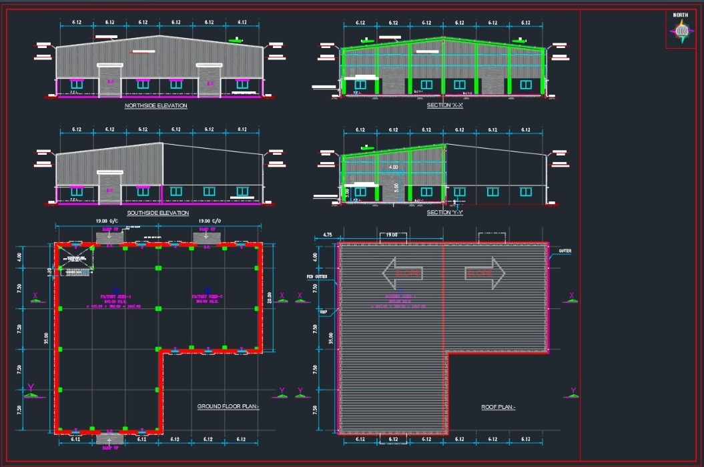
Task: Select the SOUTHSIDE ELEVATION title label
Action: (x=157, y=213)
